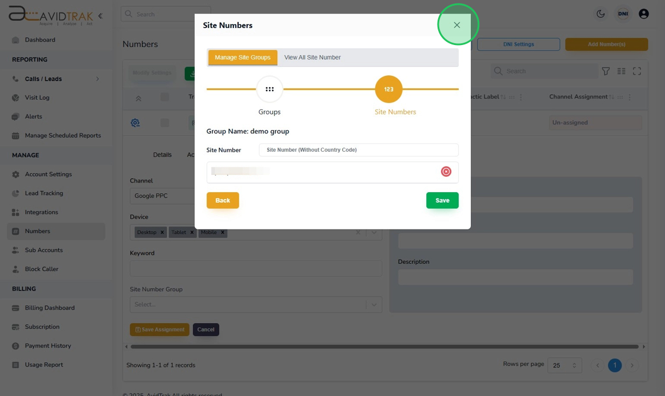Click the Payment History dollar icon
Screen dimensions: 665x396
click(x=15, y=346)
